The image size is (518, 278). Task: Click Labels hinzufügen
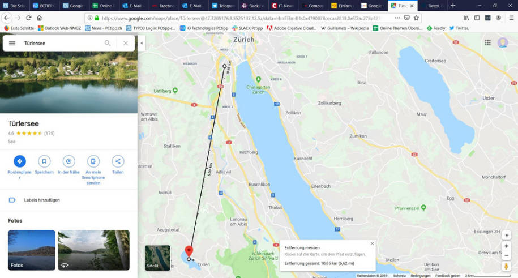coord(41,200)
